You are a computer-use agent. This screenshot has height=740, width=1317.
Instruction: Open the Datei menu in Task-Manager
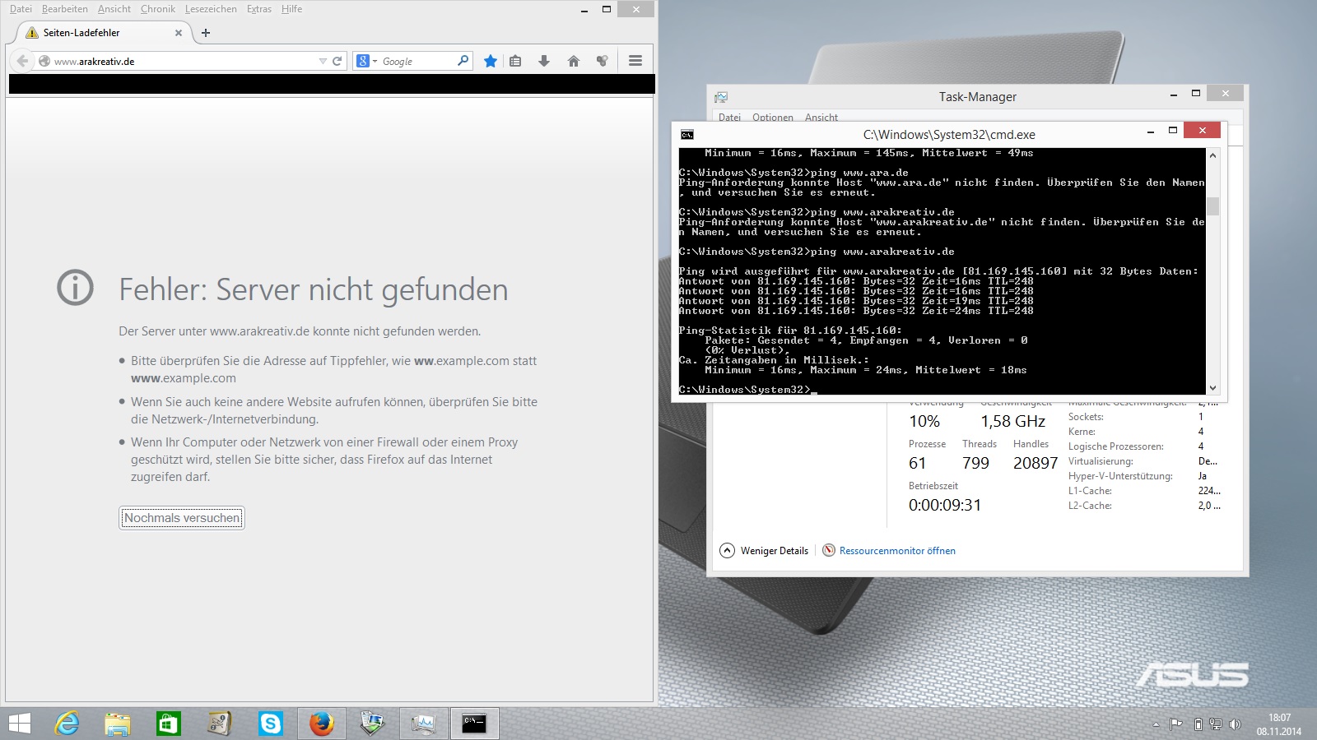[729, 118]
